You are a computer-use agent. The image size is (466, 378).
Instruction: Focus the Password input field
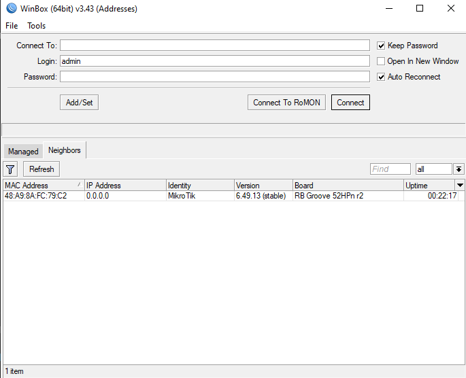[x=214, y=77]
